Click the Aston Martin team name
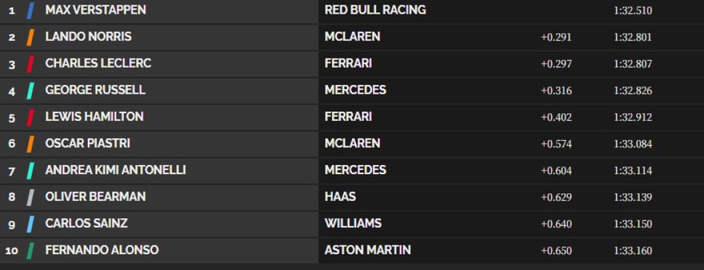704x270 pixels. tap(367, 250)
